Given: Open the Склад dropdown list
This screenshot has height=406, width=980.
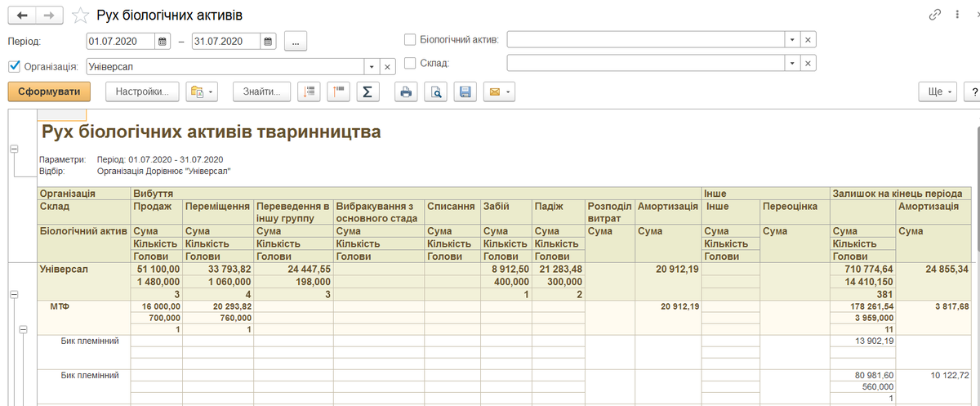Looking at the screenshot, I should [792, 63].
